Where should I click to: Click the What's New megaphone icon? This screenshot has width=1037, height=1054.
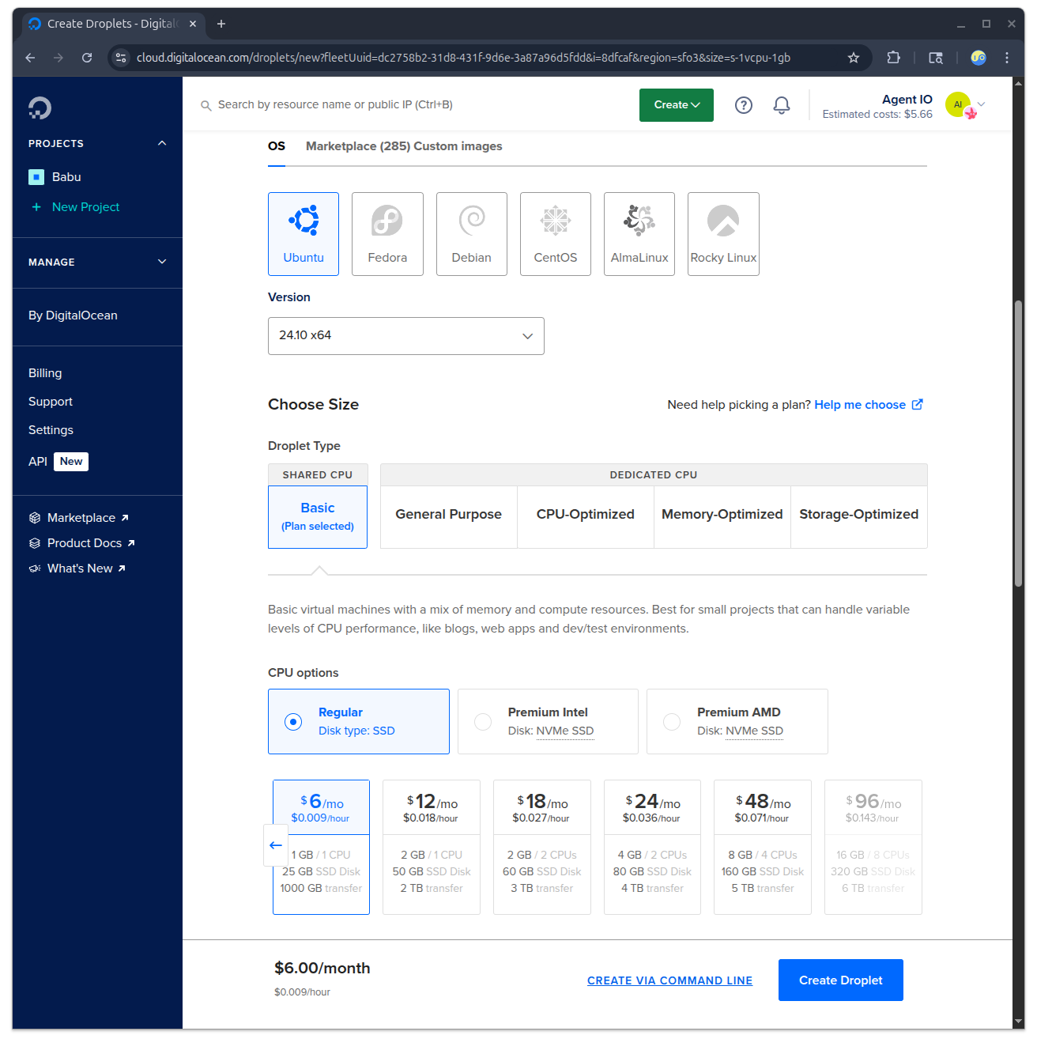tap(35, 569)
